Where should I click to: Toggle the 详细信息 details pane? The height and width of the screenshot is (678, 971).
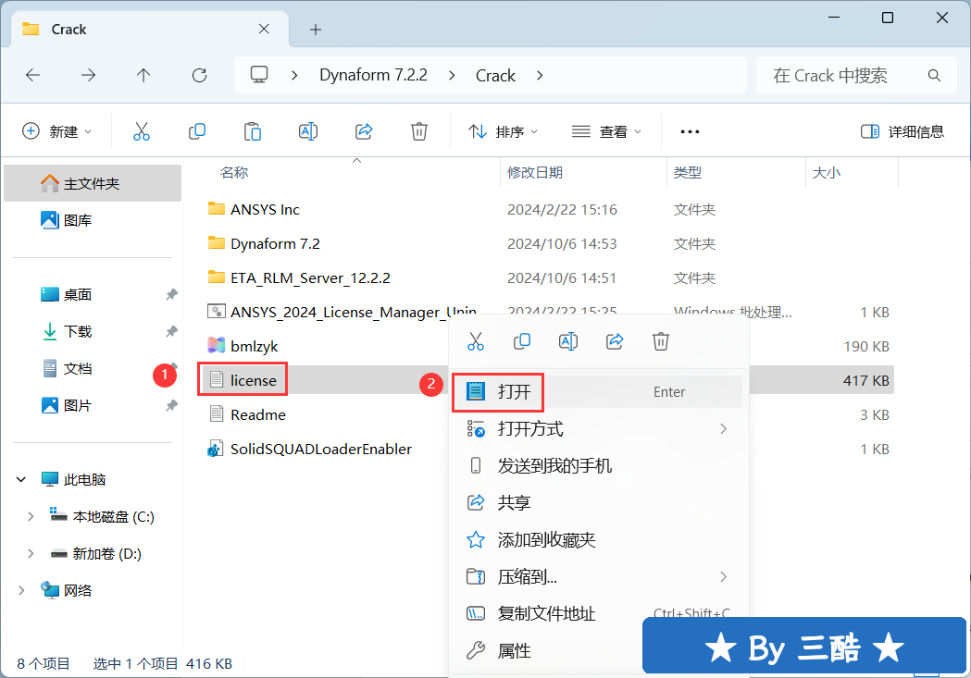(x=903, y=131)
